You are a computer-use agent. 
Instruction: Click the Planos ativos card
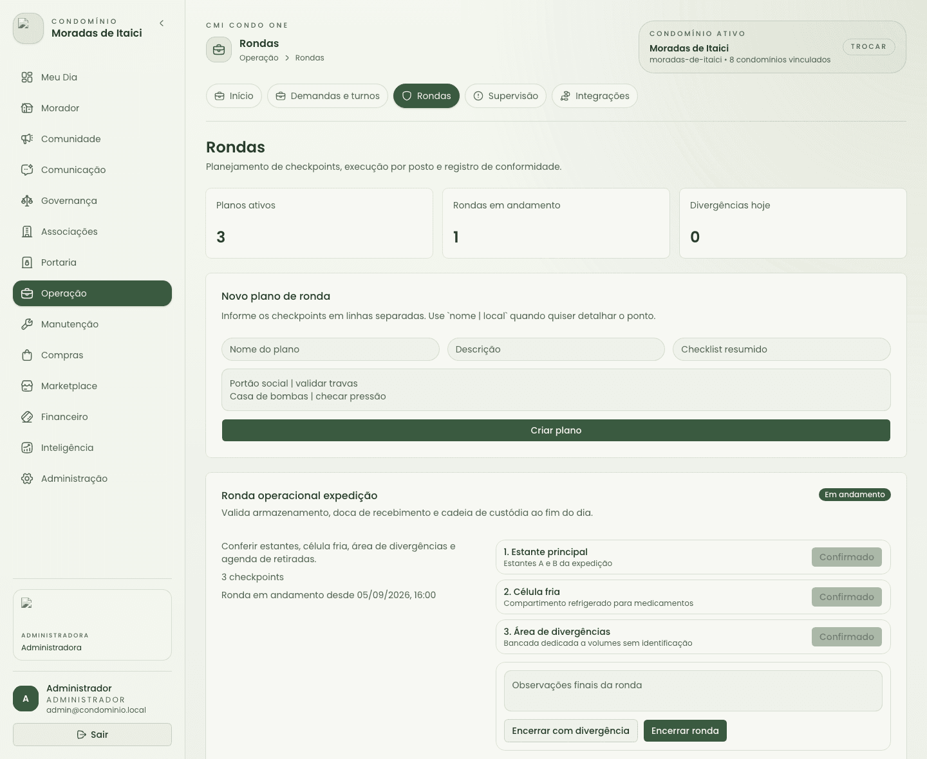[319, 223]
